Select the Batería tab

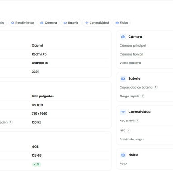(x=71, y=23)
